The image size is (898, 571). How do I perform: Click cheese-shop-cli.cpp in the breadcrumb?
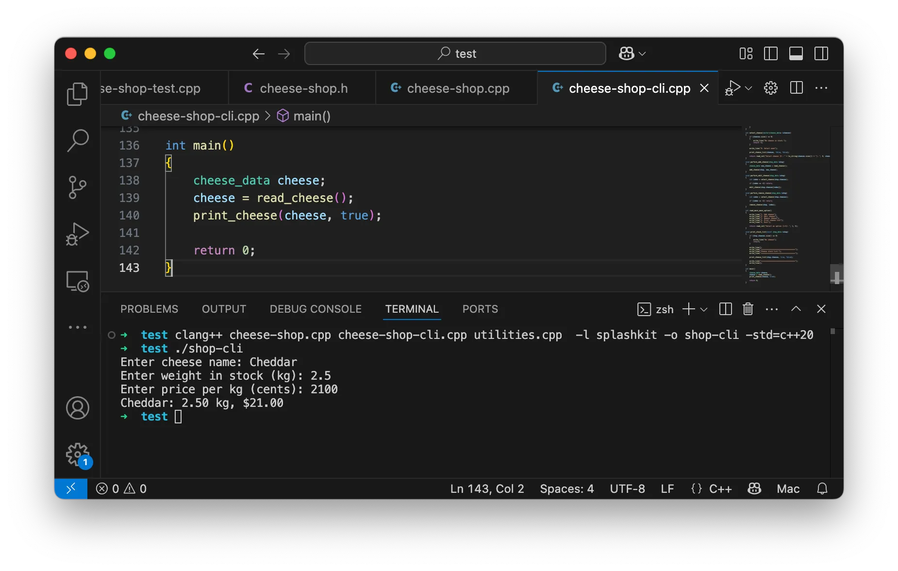(198, 116)
